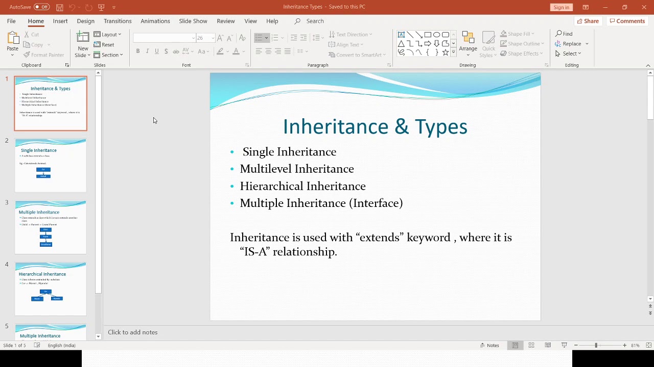The height and width of the screenshot is (367, 654).
Task: Select the Hierarchical Inheritance slide thumbnail
Action: [x=51, y=289]
